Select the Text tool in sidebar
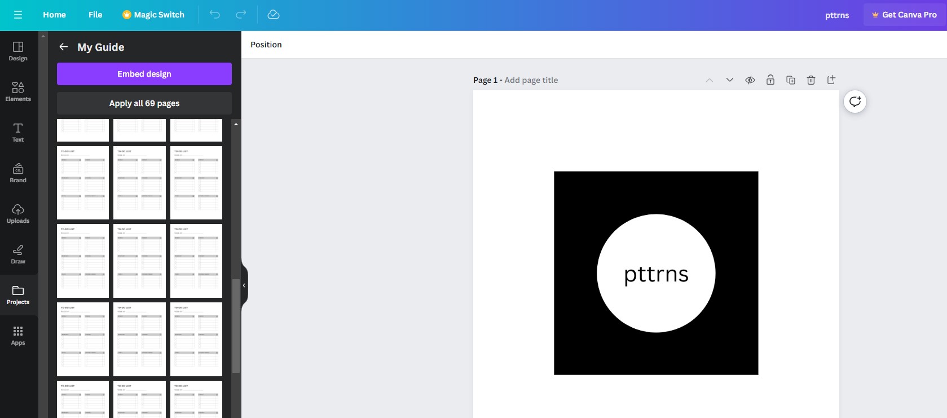This screenshot has width=947, height=418. (18, 133)
